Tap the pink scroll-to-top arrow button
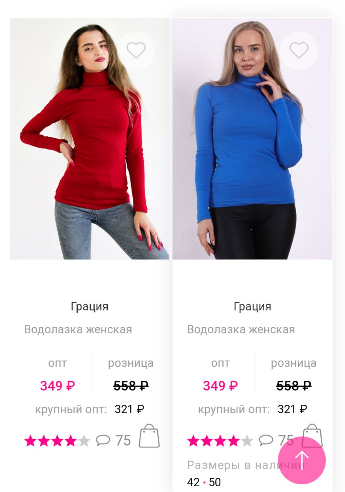This screenshot has height=492, width=345. click(x=302, y=460)
